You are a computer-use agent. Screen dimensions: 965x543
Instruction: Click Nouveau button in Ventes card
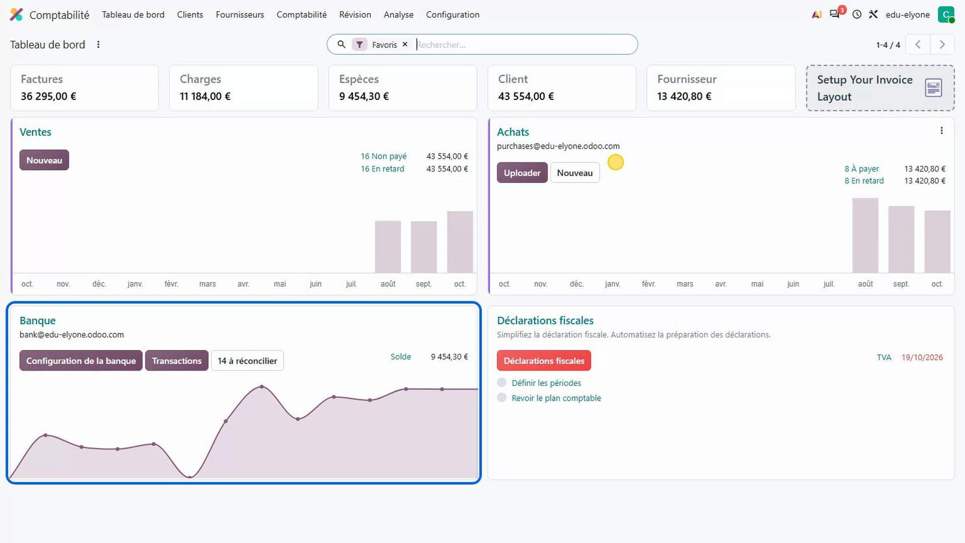tap(44, 160)
